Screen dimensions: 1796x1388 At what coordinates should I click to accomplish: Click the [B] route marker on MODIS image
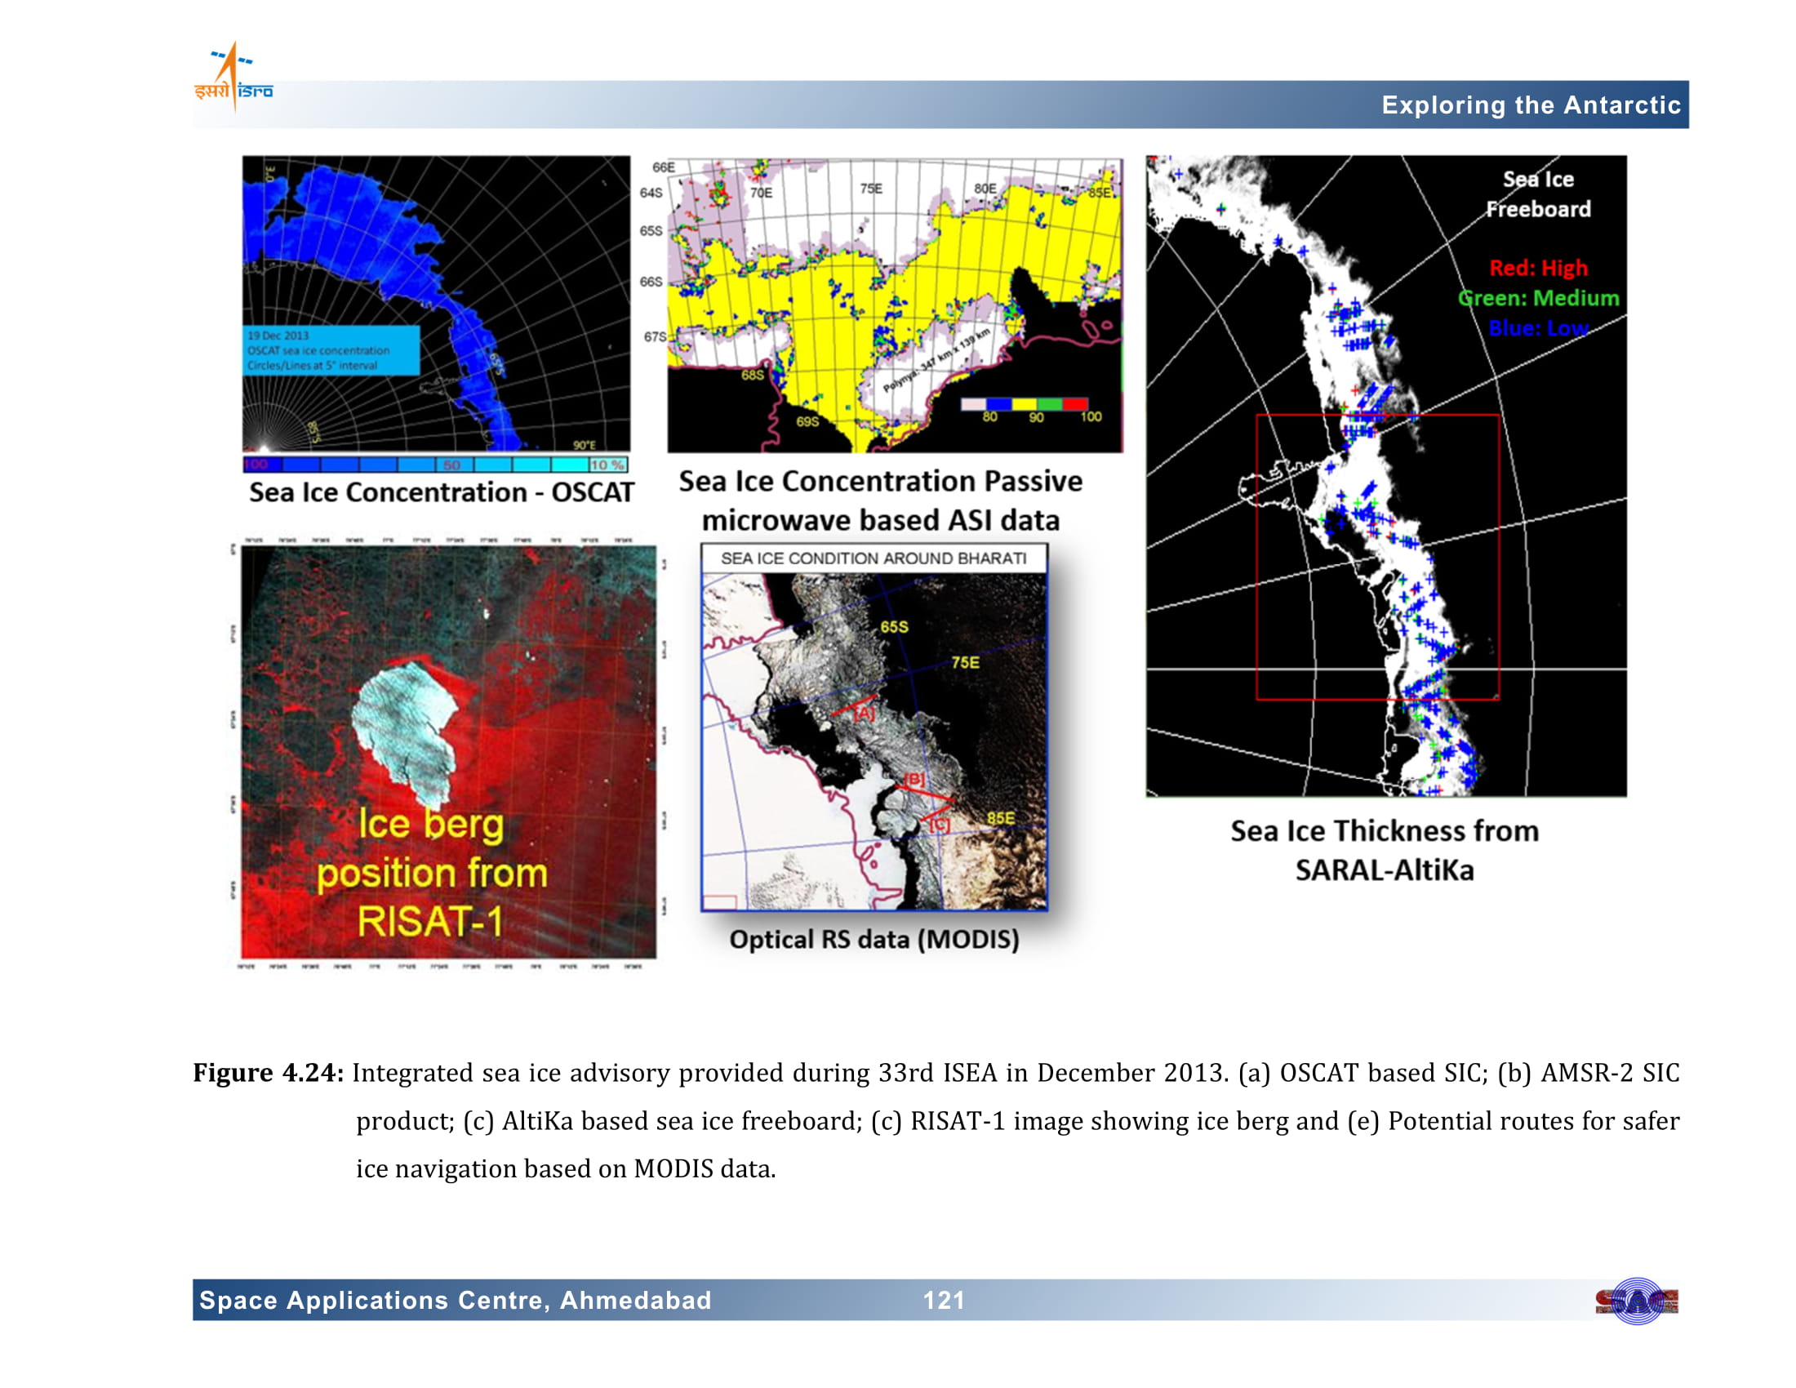point(914,779)
